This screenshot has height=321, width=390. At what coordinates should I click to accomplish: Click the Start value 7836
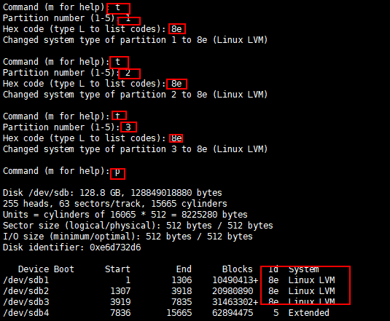point(120,313)
